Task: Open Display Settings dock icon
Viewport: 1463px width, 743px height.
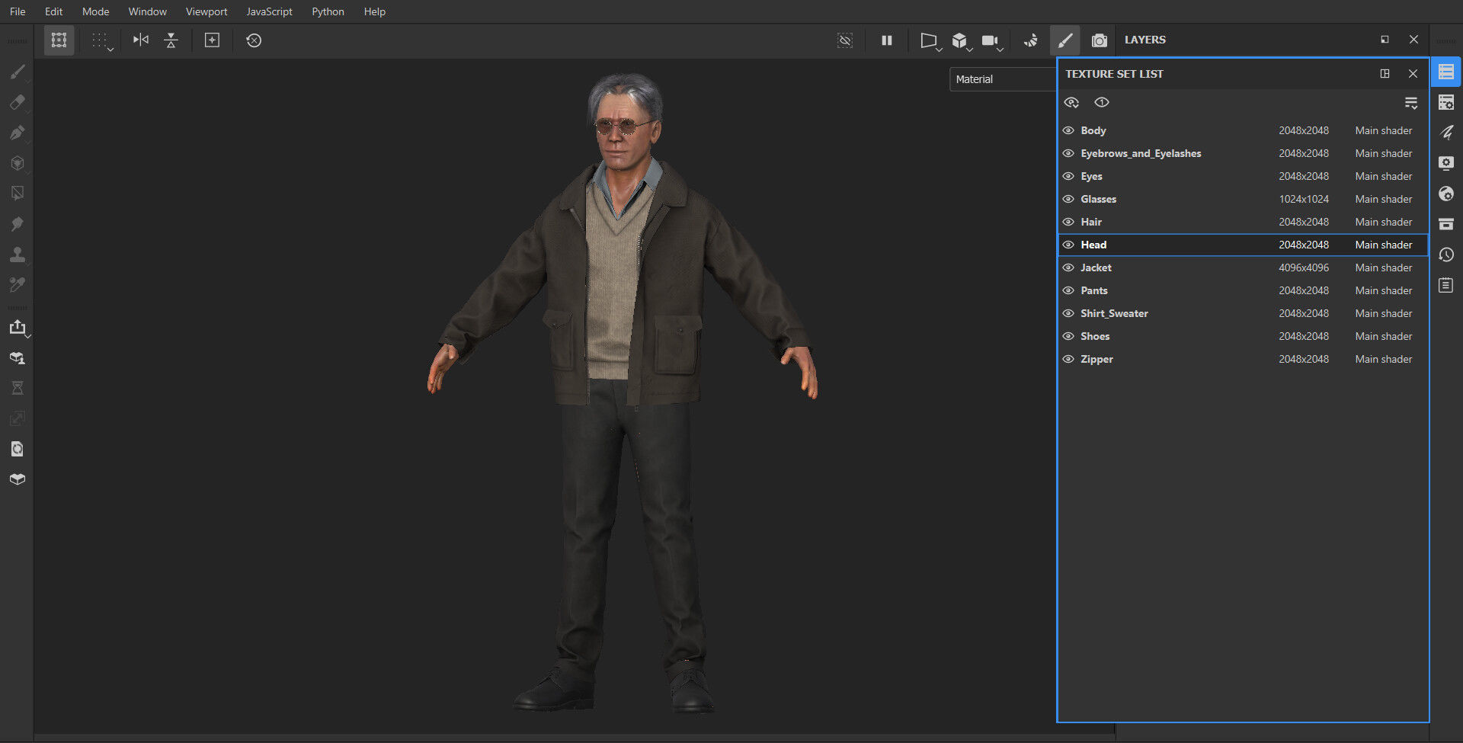Action: pos(1446,163)
